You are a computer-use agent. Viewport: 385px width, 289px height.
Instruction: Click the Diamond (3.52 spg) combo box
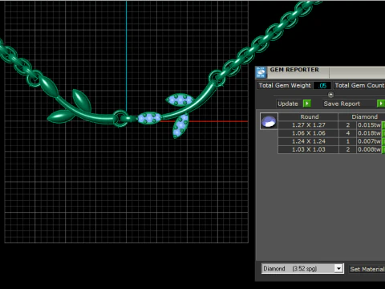click(302, 268)
